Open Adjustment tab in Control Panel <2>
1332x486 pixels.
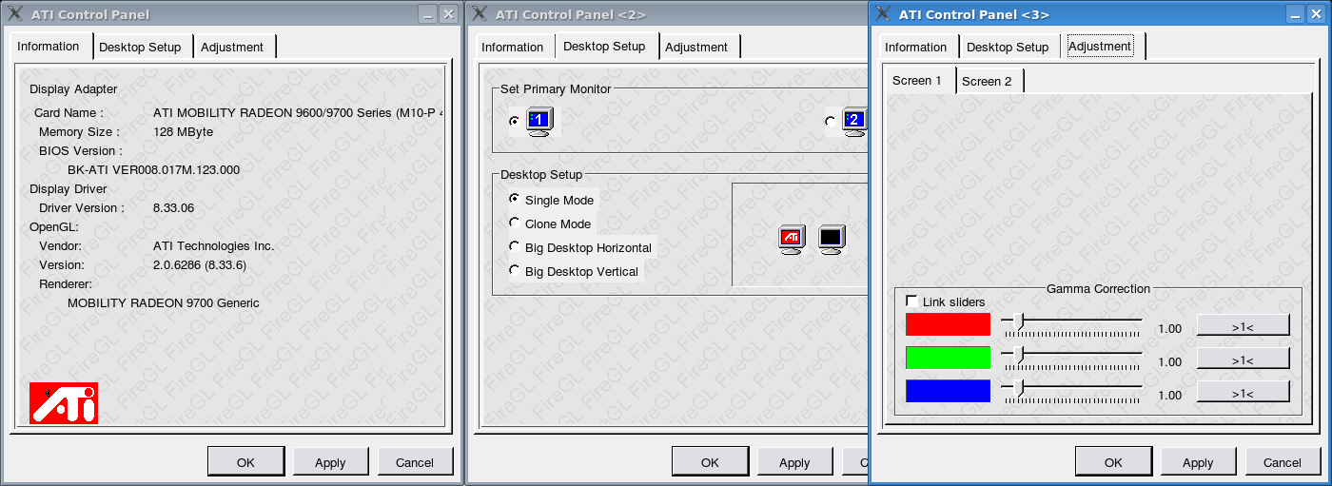[696, 47]
